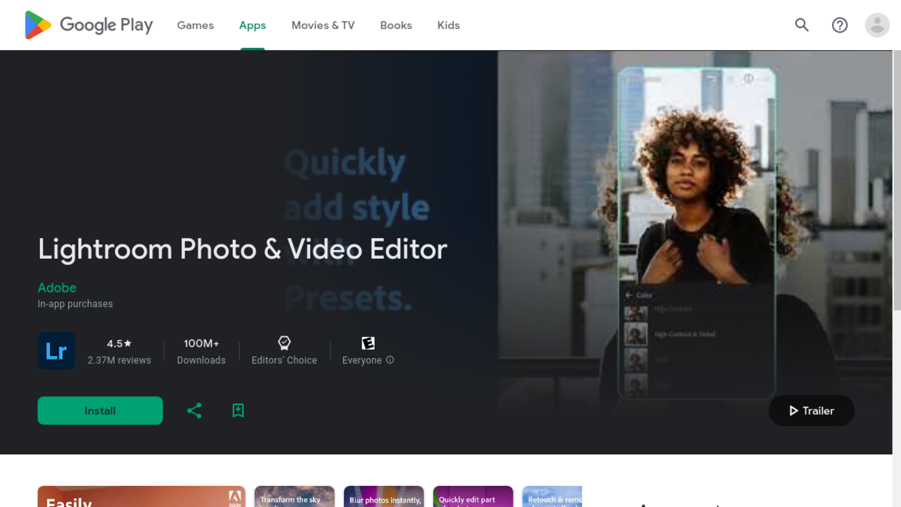
Task: Click the Lightroom Lr app icon
Action: pyautogui.click(x=56, y=351)
